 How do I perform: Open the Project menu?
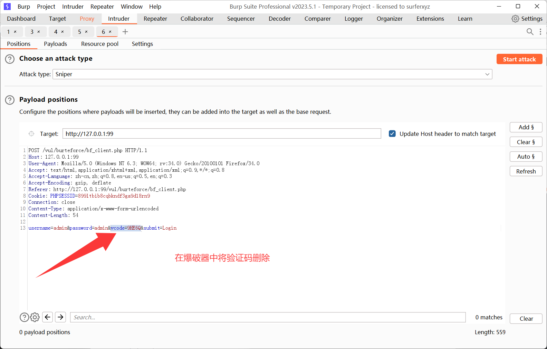[x=46, y=7]
